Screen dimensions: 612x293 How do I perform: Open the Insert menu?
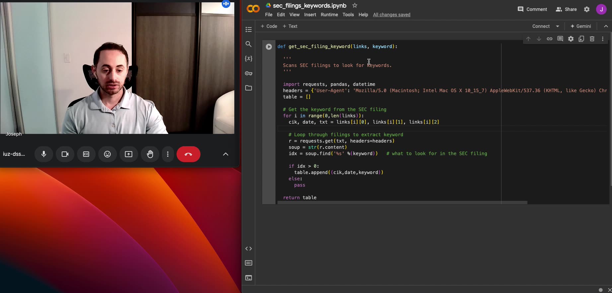coord(310,15)
